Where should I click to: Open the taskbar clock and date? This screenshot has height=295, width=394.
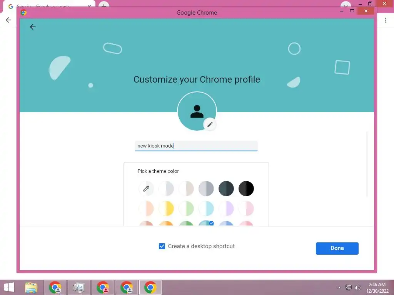(377, 288)
